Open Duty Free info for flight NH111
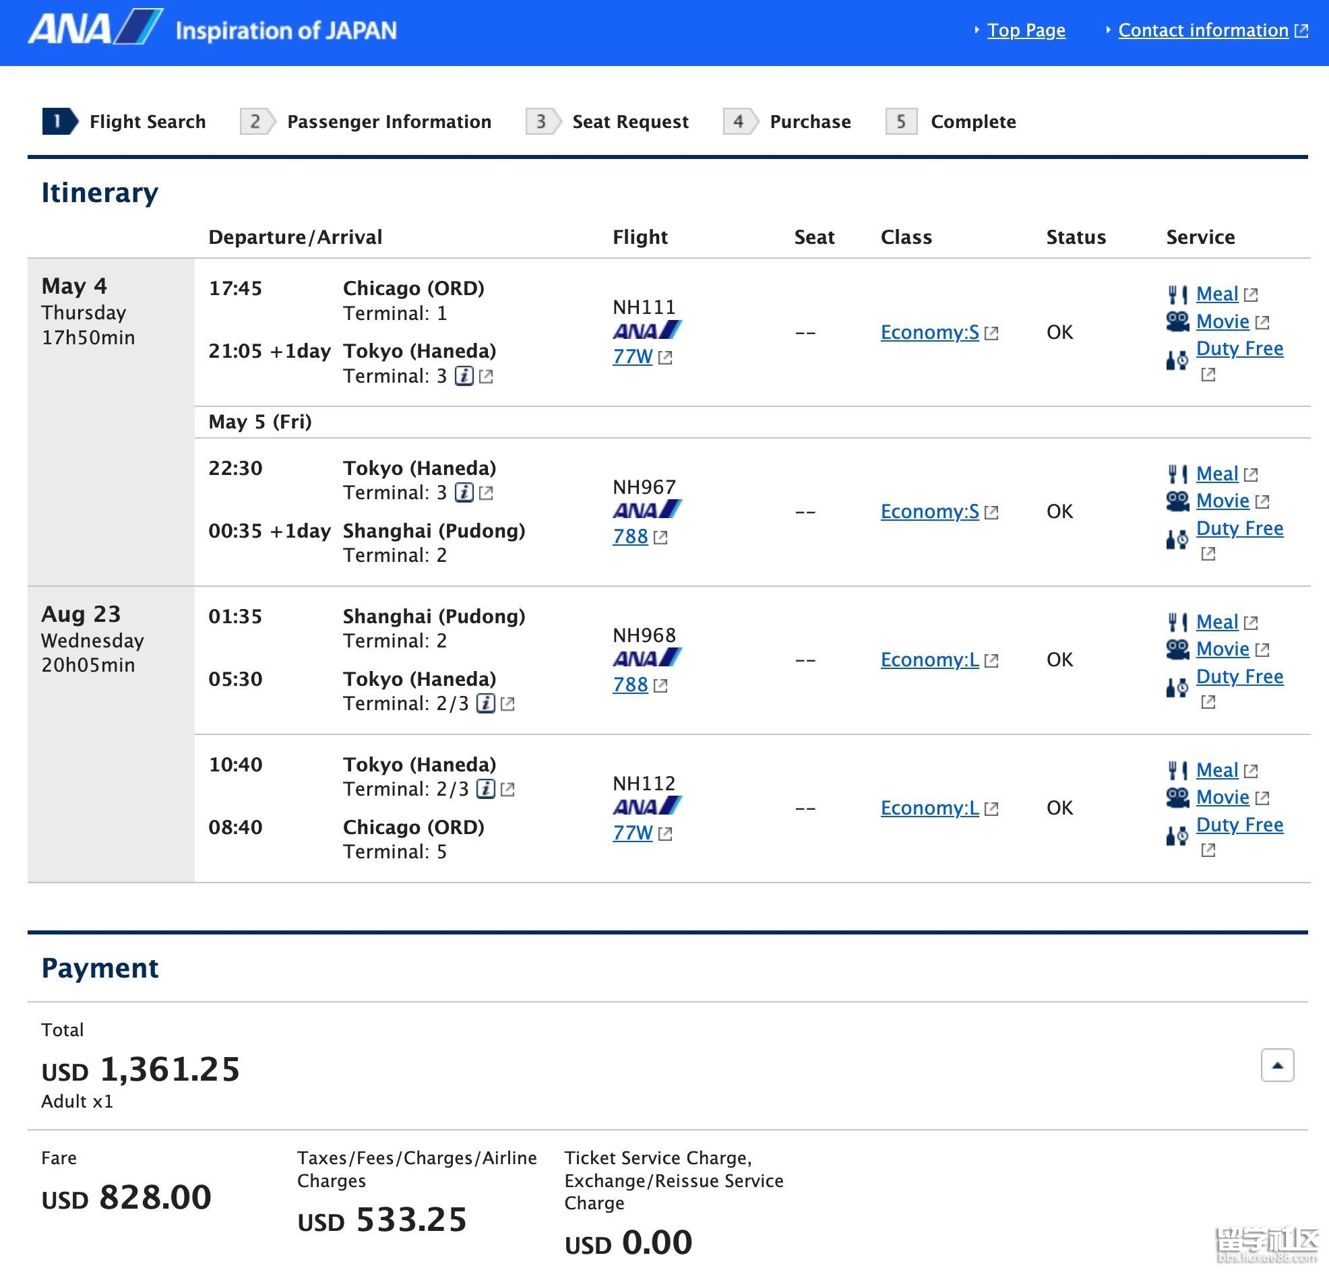 coord(1239,348)
